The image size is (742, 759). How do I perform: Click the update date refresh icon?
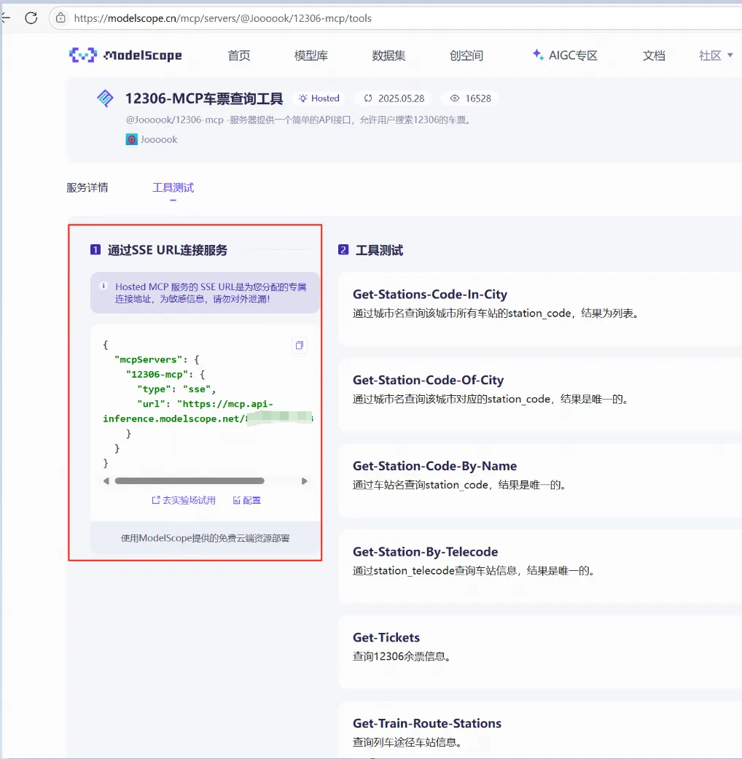coord(368,98)
